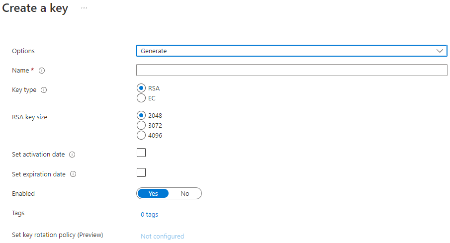
Task: Select the RSA key type
Action: point(141,88)
